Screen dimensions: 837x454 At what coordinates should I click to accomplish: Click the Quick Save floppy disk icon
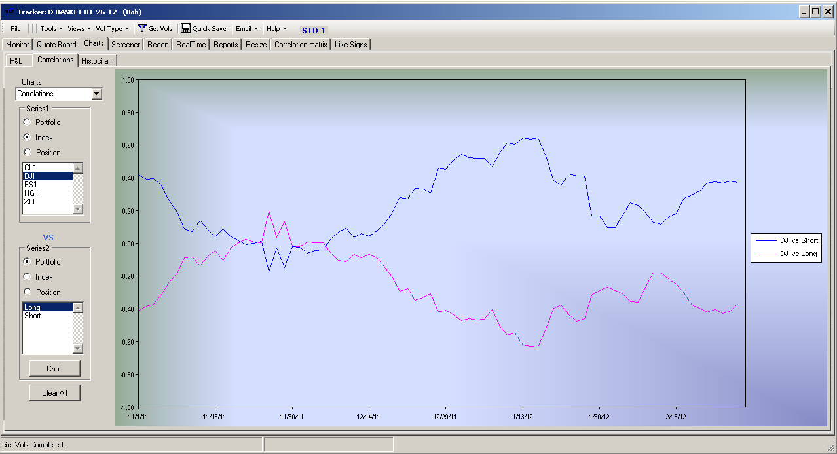[x=185, y=28]
